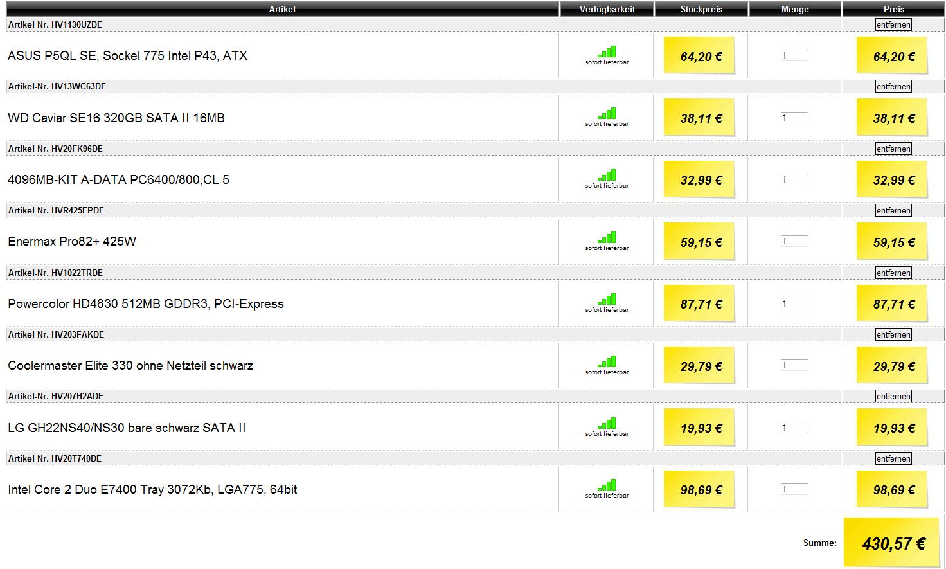Click unit price 87,71 € in Stückpreis column
This screenshot has width=946, height=569.
(699, 304)
